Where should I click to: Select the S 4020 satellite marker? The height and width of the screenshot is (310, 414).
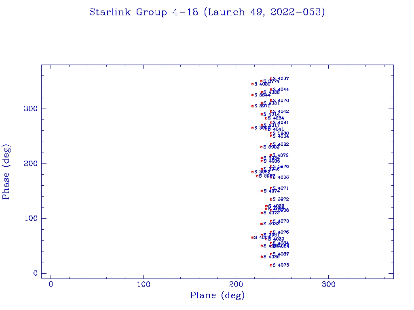[252, 84]
